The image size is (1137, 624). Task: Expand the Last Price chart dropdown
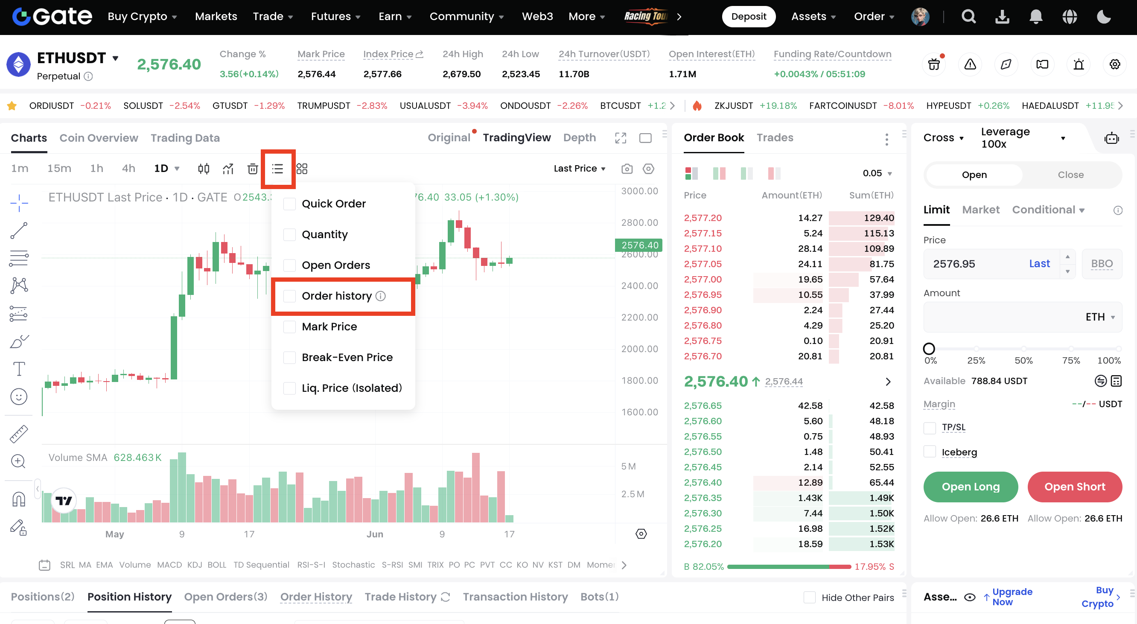coord(579,169)
